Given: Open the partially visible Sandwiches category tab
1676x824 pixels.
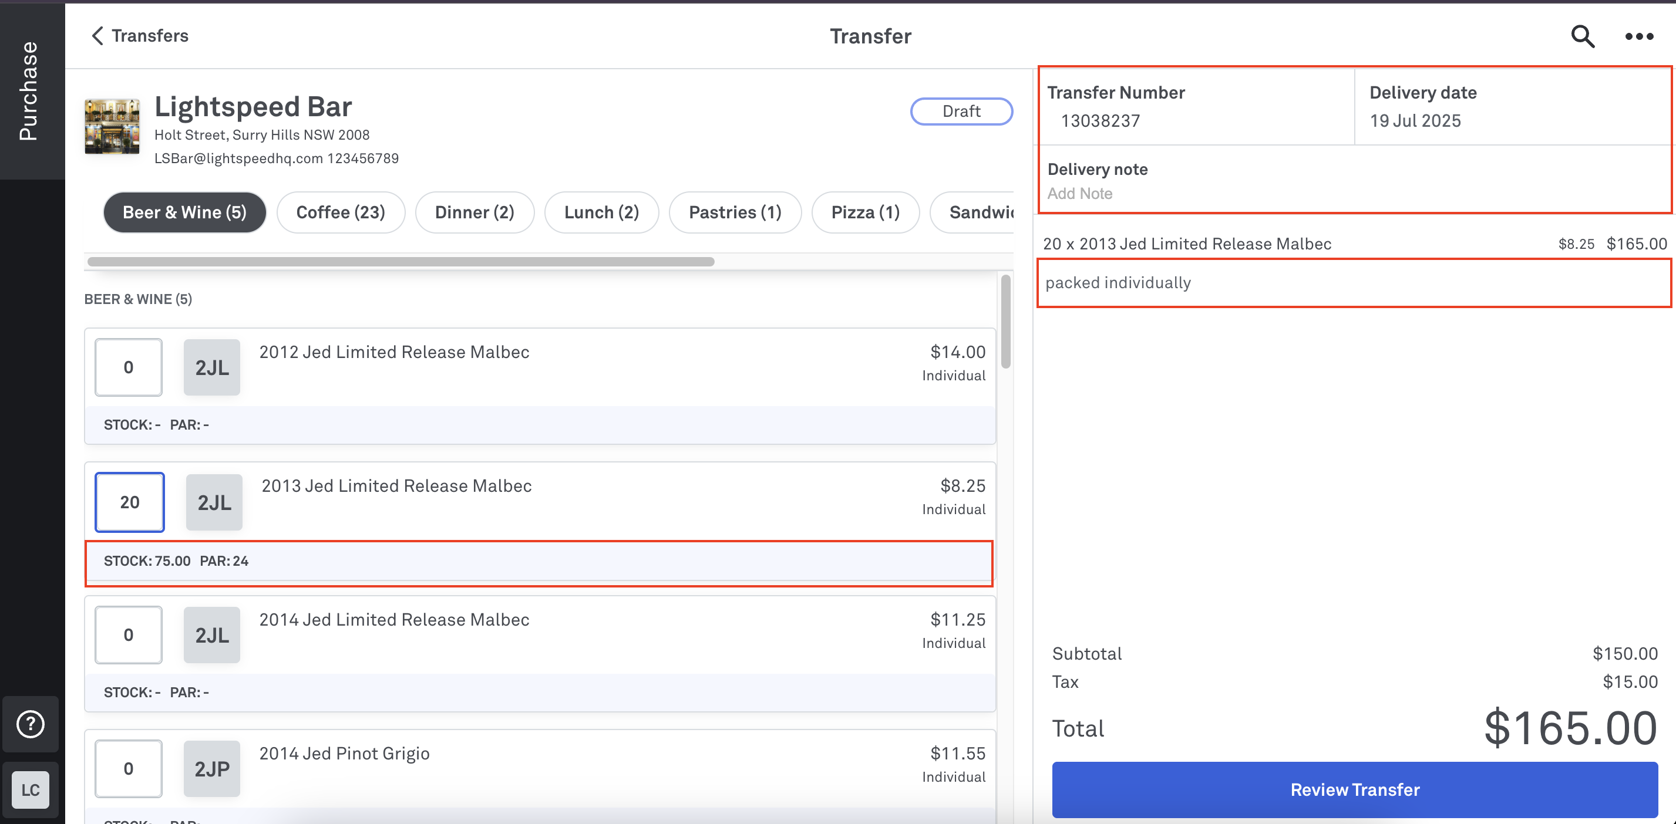Looking at the screenshot, I should point(972,212).
